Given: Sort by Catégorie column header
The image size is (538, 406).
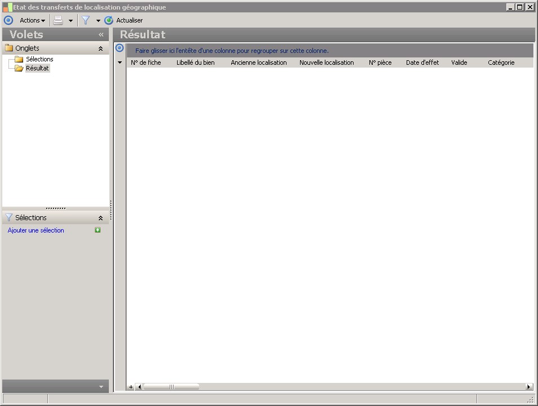Looking at the screenshot, I should (x=501, y=63).
